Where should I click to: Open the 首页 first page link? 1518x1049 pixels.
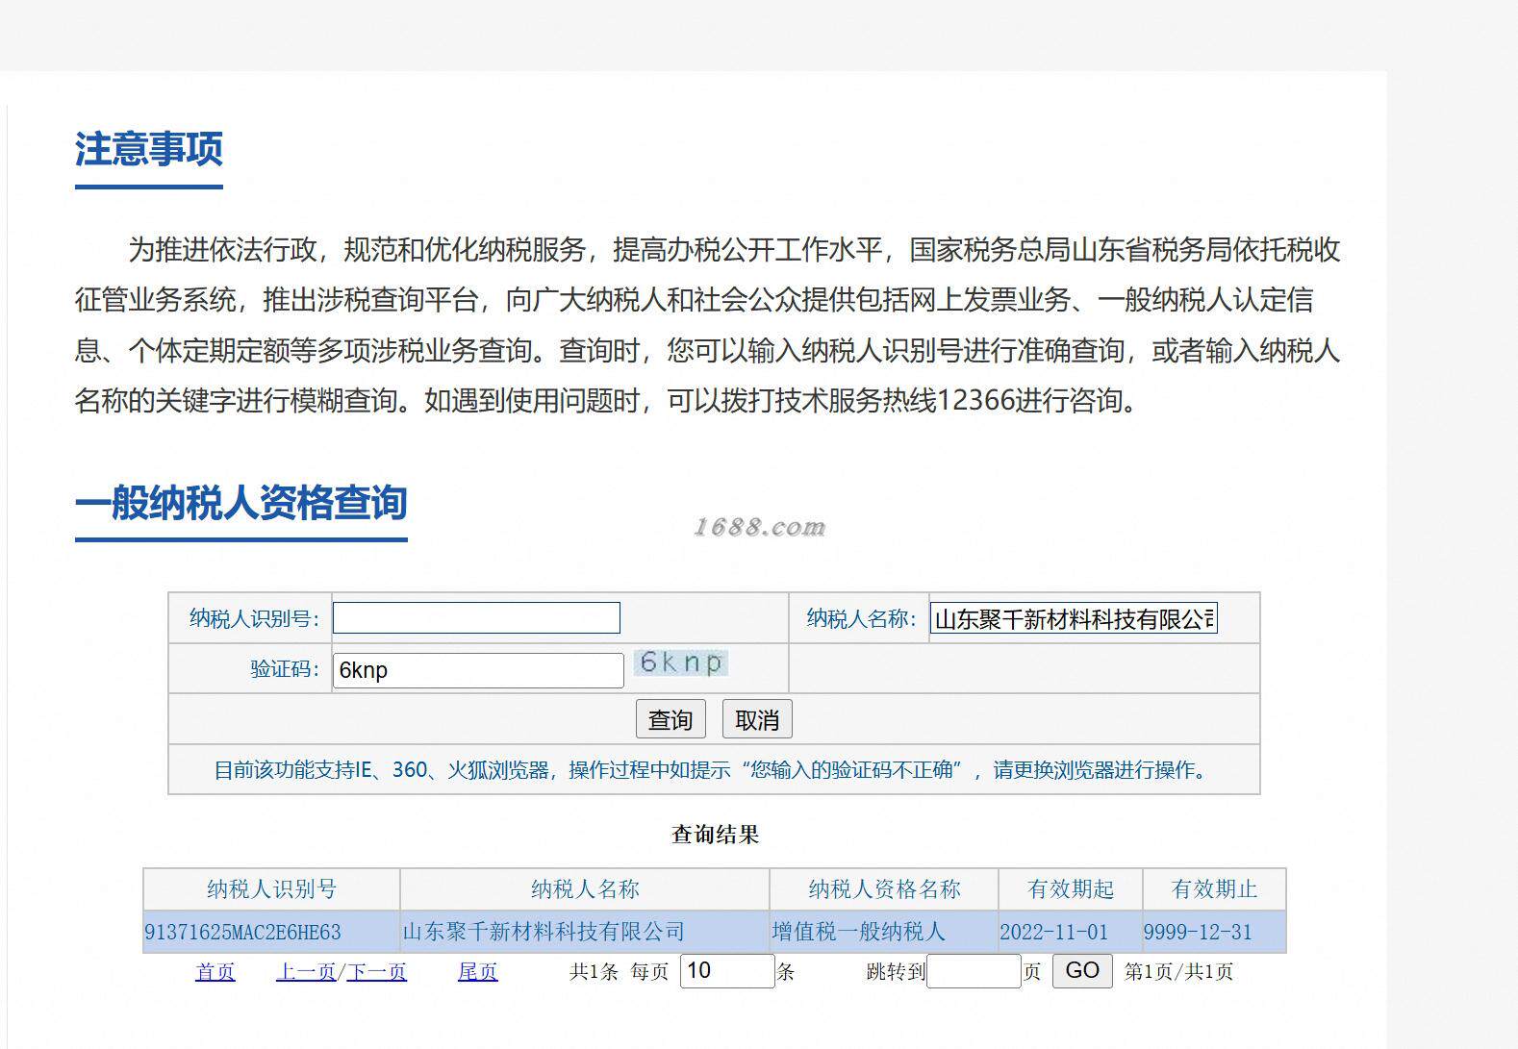[x=215, y=972]
